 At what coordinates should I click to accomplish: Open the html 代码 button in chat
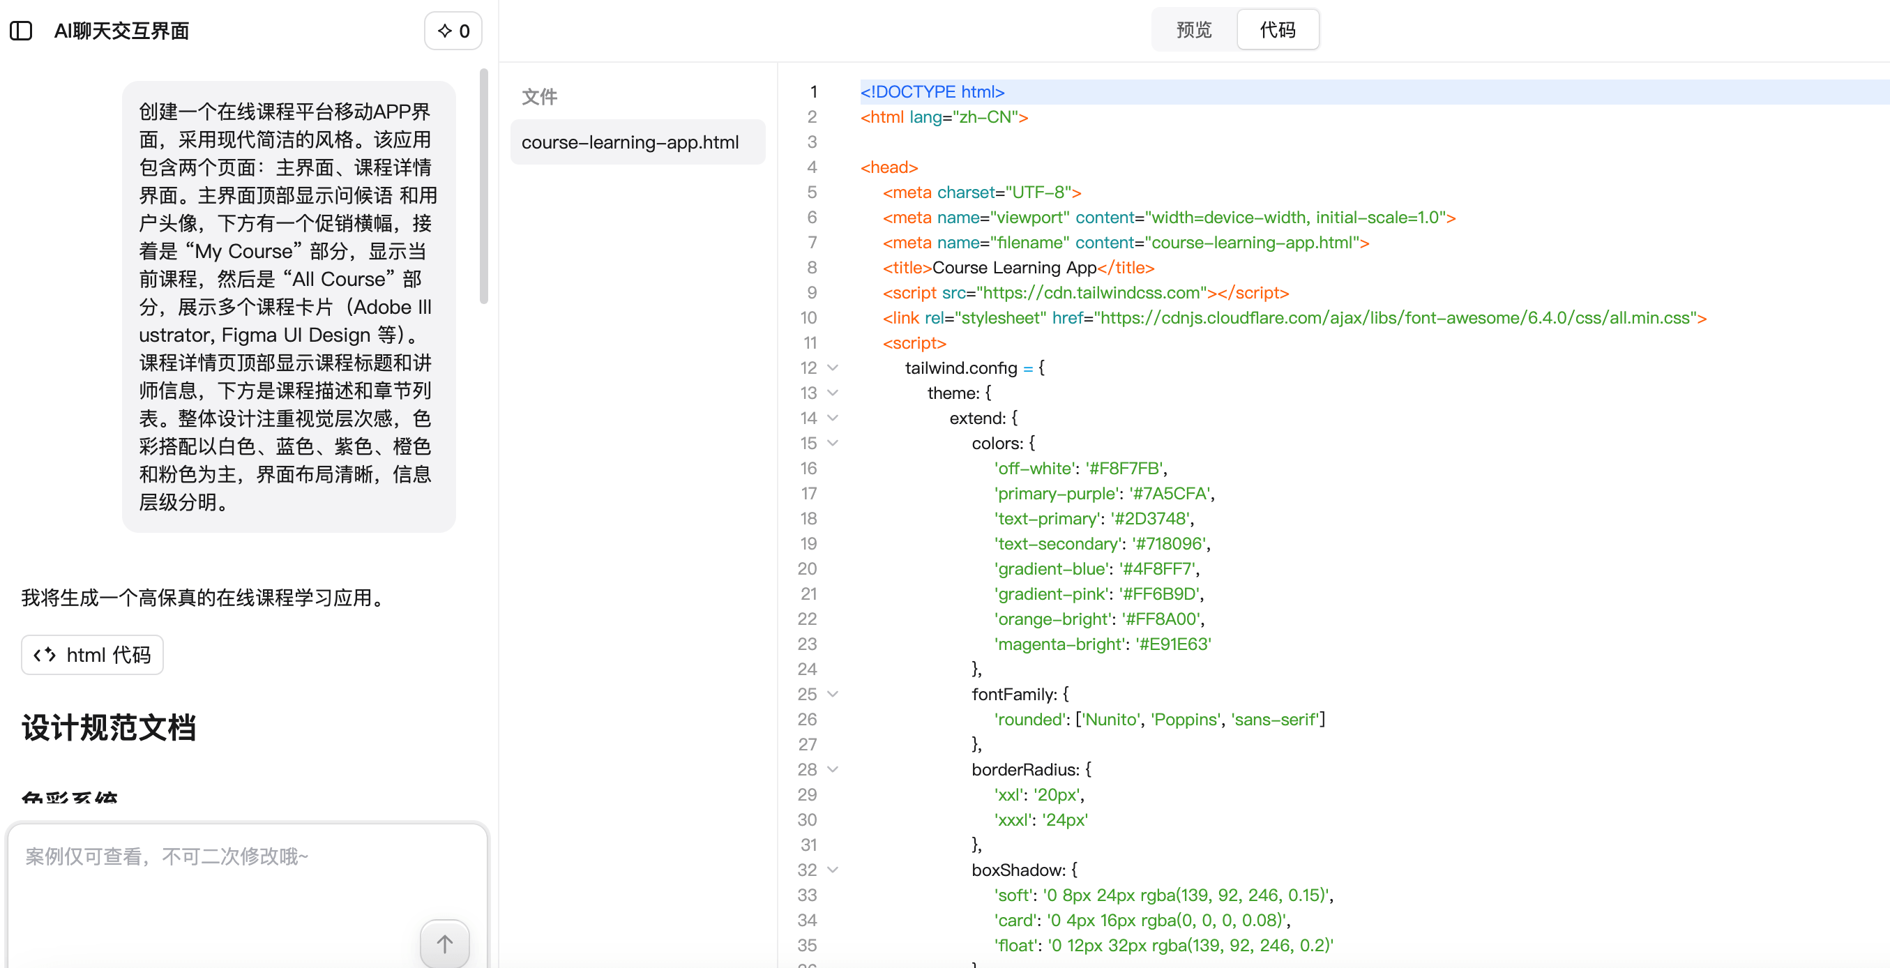click(93, 655)
